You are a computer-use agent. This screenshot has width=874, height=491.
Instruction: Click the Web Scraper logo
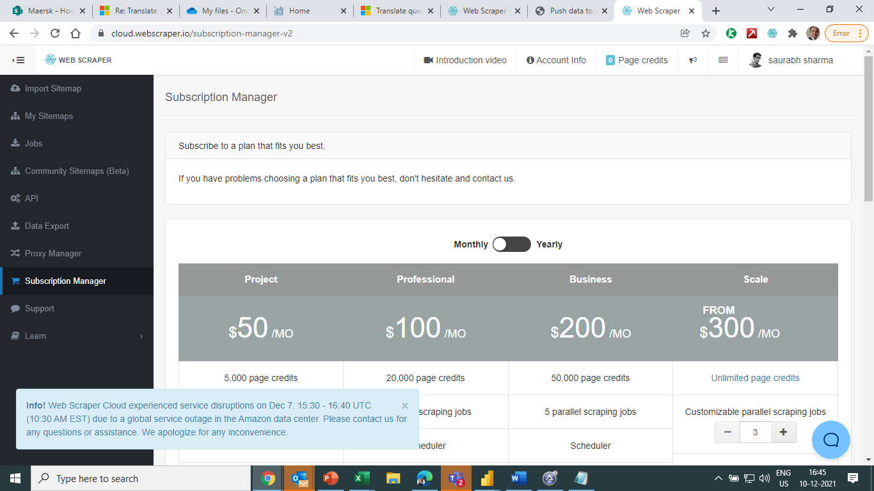(78, 60)
